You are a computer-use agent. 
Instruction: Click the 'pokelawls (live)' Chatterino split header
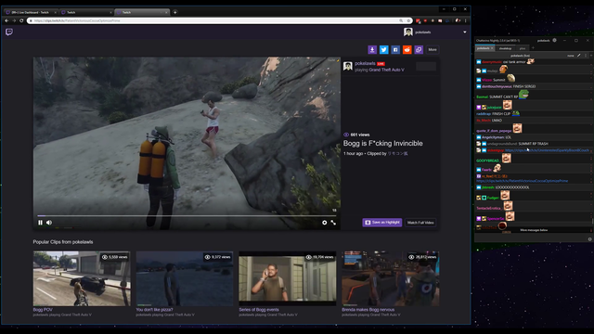[520, 56]
